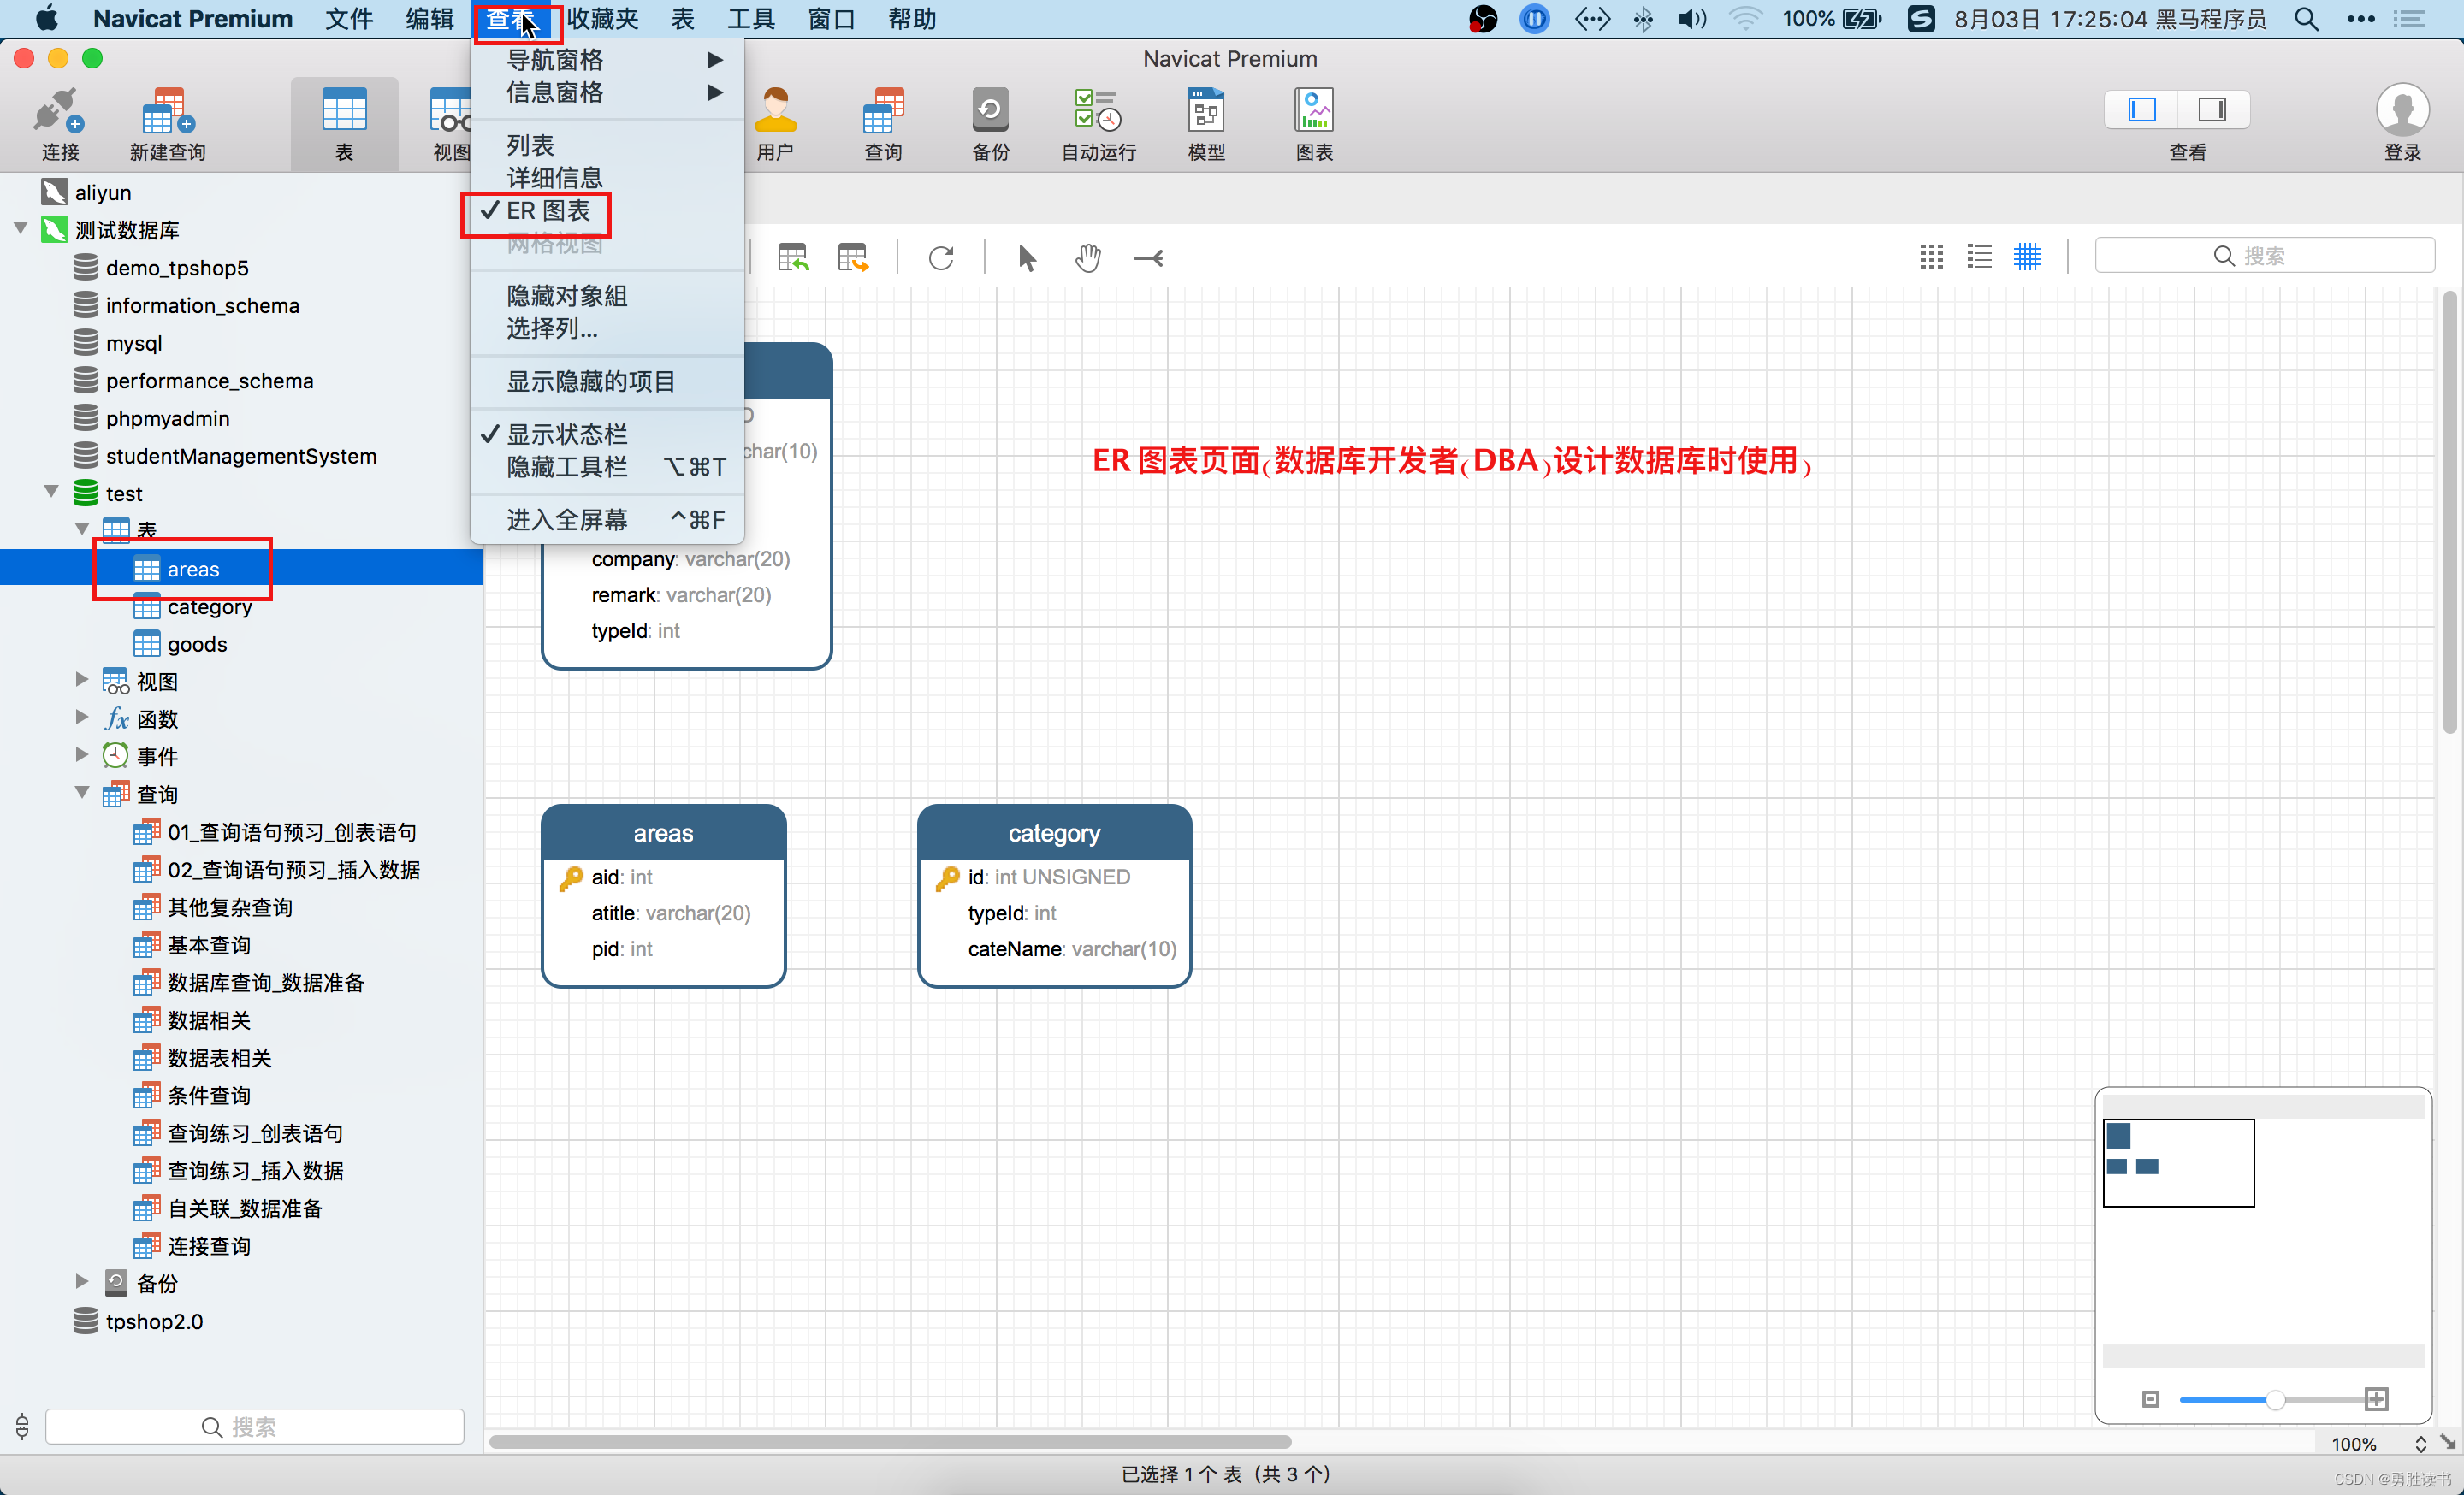Click the key icon beside aid field

pos(571,877)
